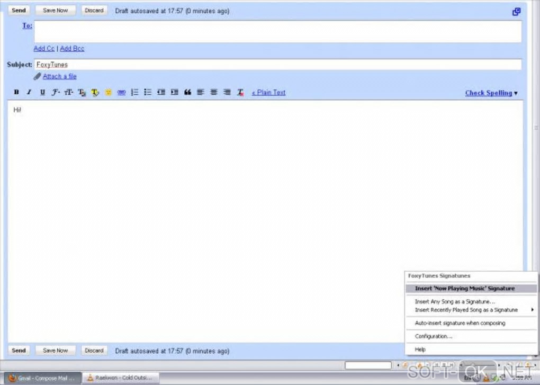Open the font family picker
Screen dimensions: 540x385
[56, 92]
